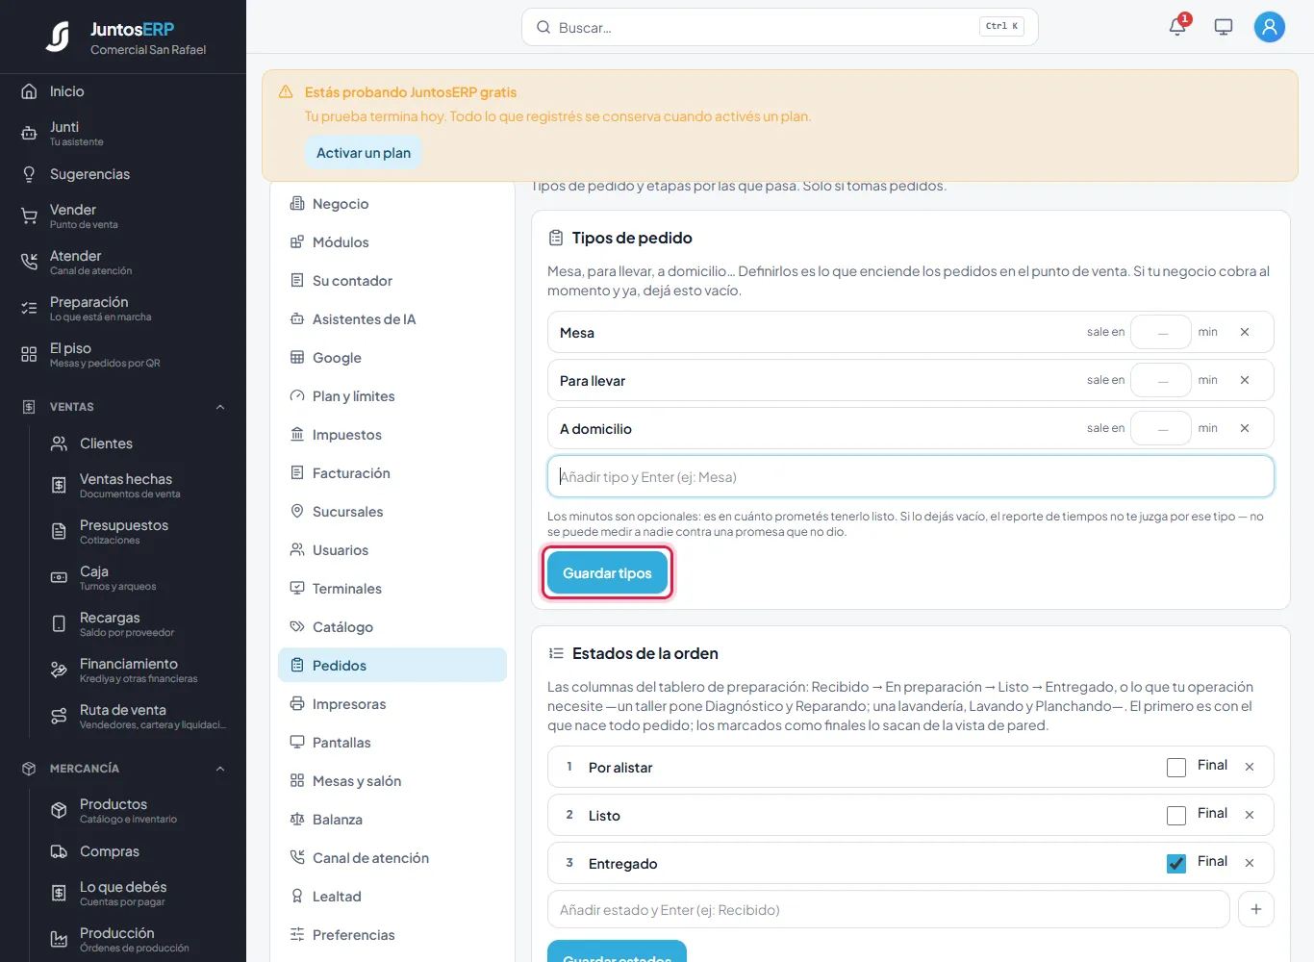The width and height of the screenshot is (1314, 962).
Task: Remove the A domicilio order type
Action: (x=1245, y=428)
